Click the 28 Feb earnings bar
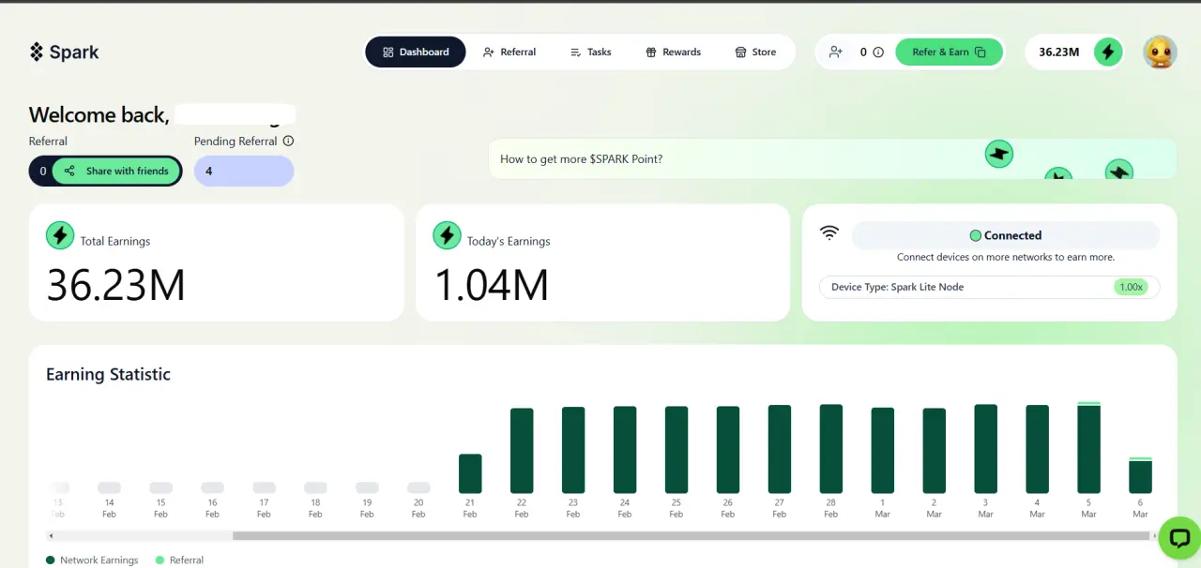The image size is (1201, 568). [x=831, y=449]
